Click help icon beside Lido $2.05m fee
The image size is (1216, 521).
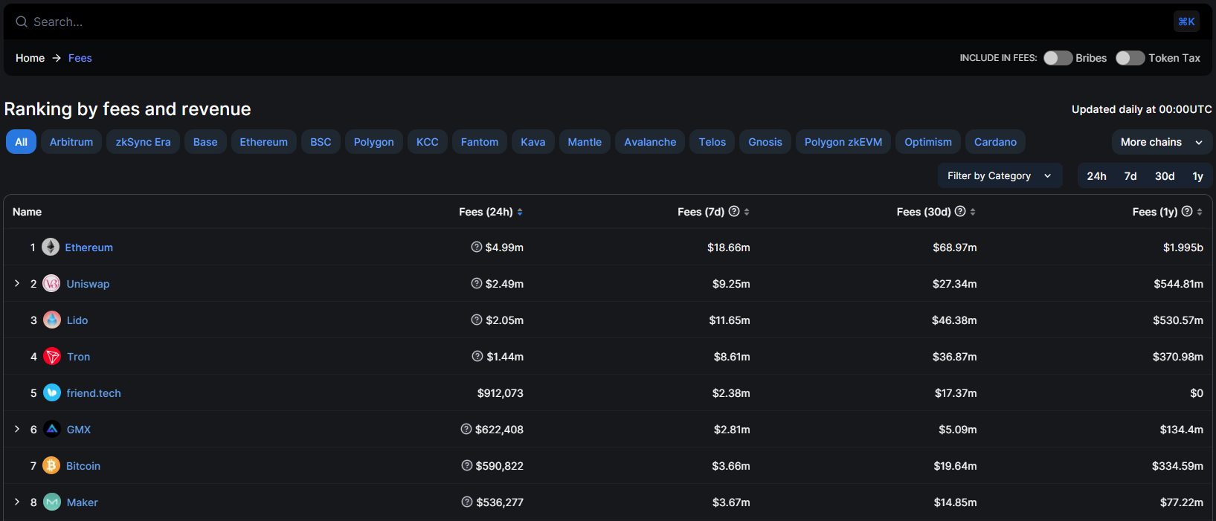tap(477, 320)
